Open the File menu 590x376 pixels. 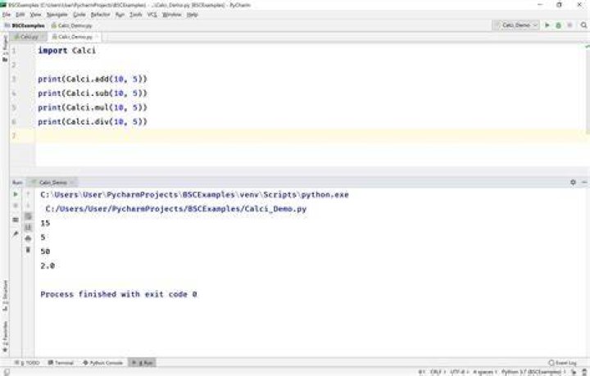point(7,15)
